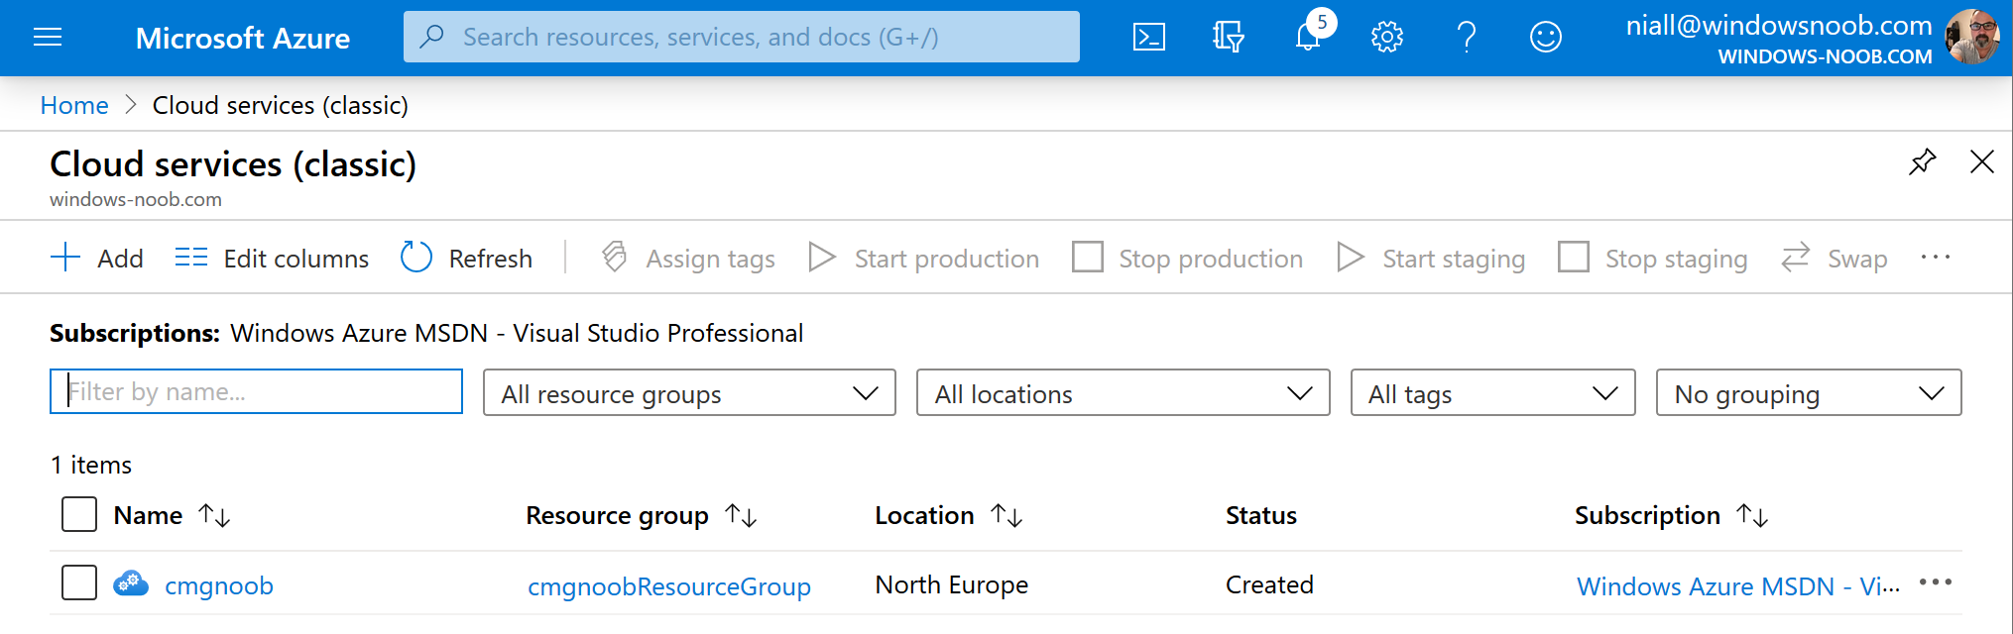Image resolution: width=2013 pixels, height=634 pixels.
Task: Click the 1 items count text
Action: point(91,465)
